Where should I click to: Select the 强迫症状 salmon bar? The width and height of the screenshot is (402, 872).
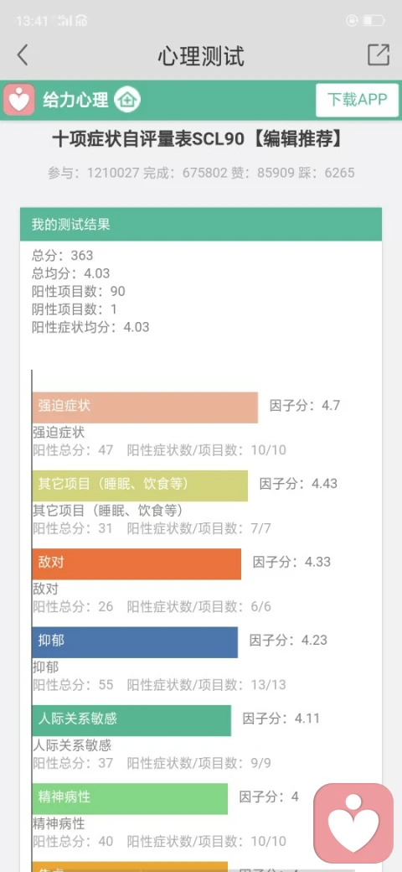(x=145, y=407)
